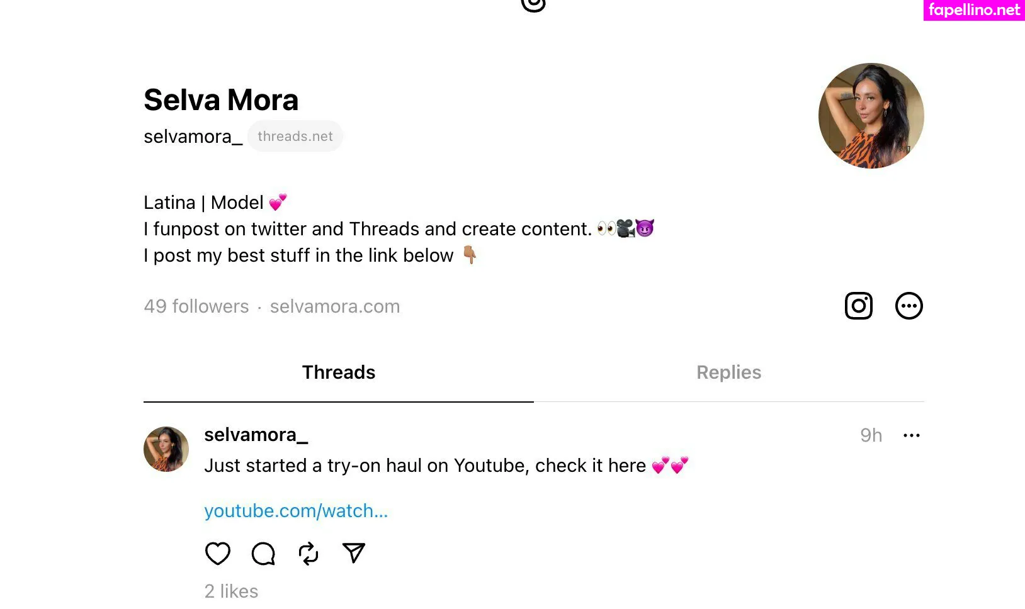Select the Threads tab
This screenshot has width=1025, height=609.
339,372
